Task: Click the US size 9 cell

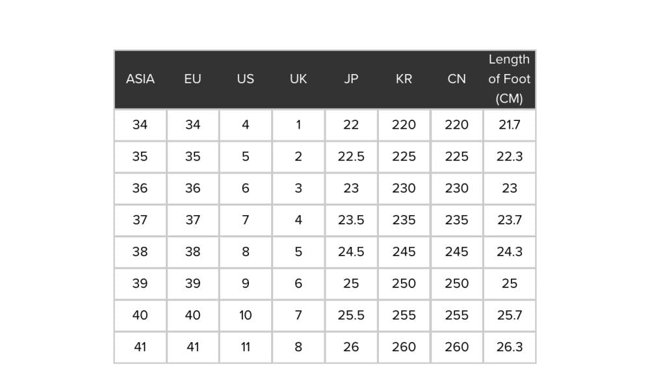Action: click(246, 284)
